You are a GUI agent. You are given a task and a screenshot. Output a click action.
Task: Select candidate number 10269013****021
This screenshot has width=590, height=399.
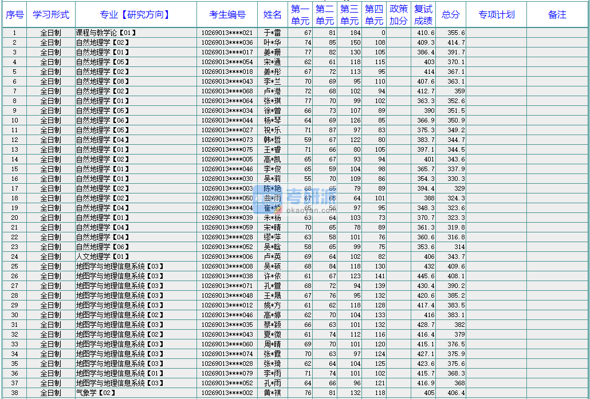pos(227,33)
